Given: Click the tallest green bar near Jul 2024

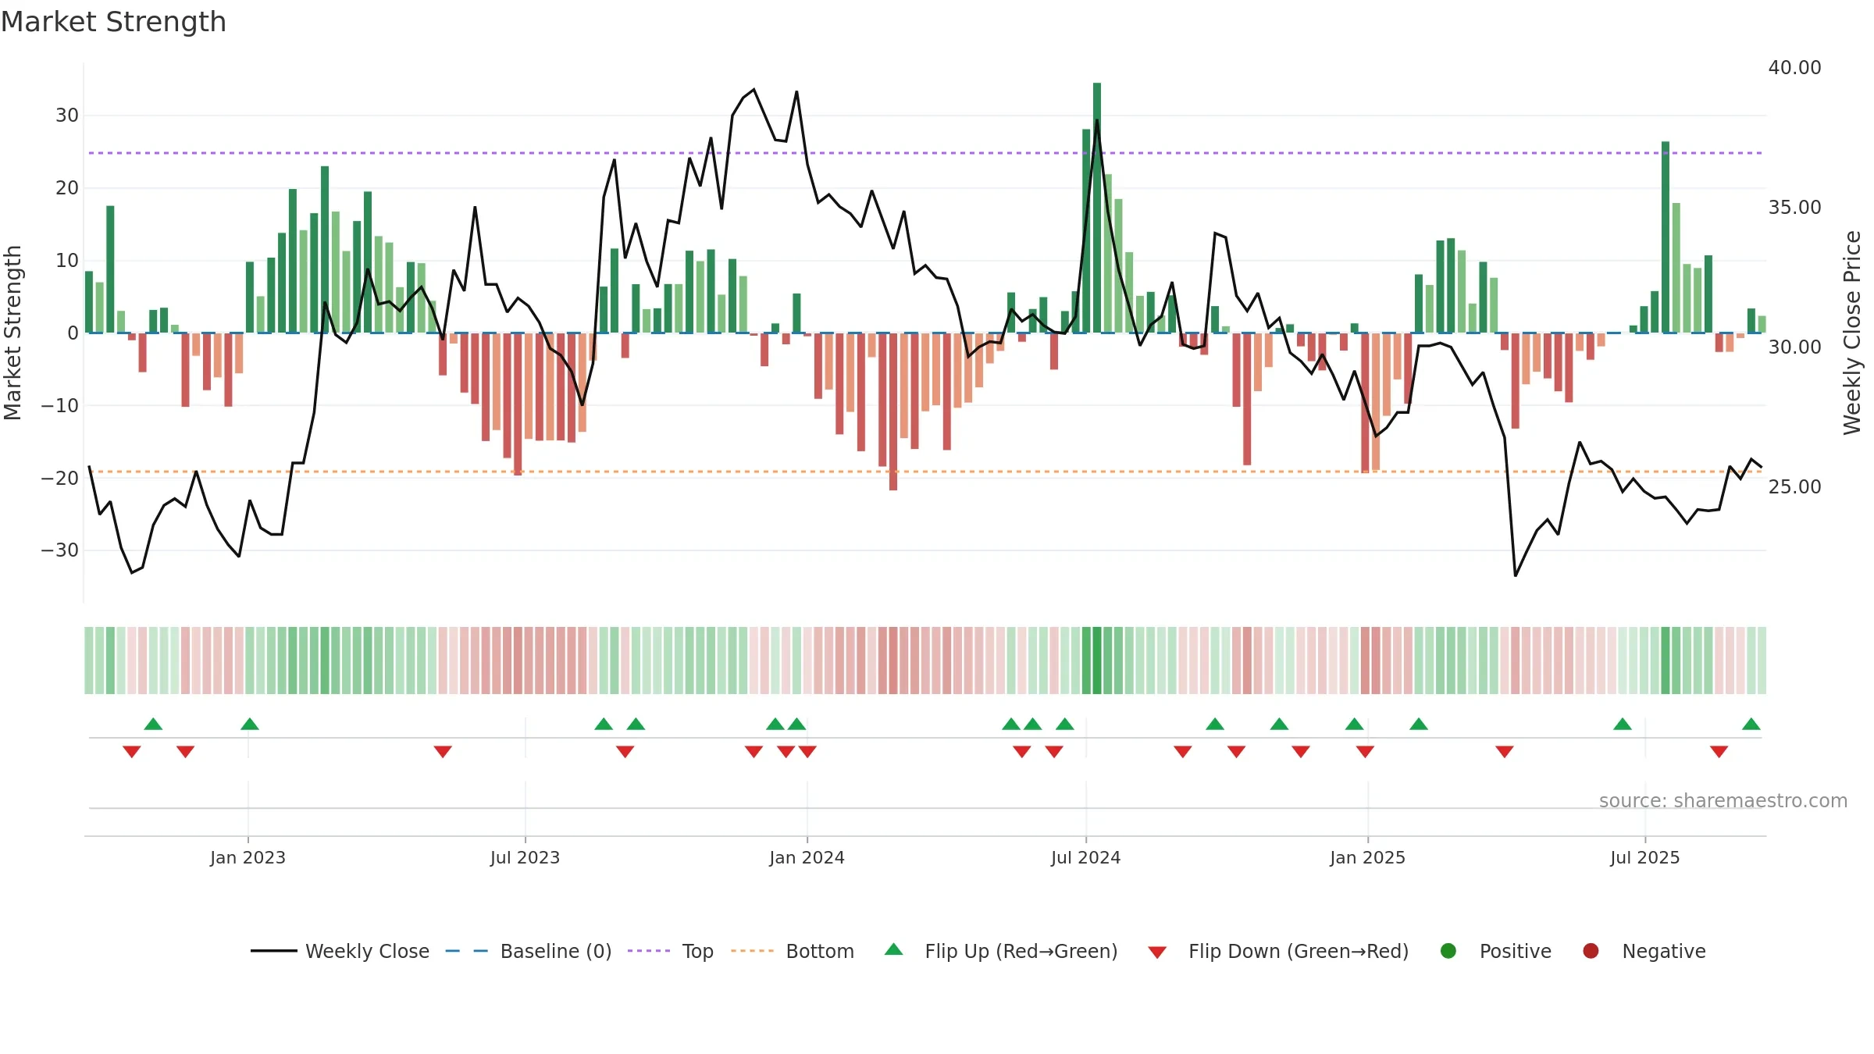Looking at the screenshot, I should click(x=1097, y=208).
